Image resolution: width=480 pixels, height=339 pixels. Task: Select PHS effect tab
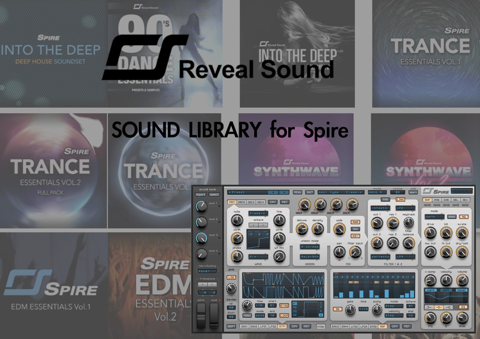[437, 200]
